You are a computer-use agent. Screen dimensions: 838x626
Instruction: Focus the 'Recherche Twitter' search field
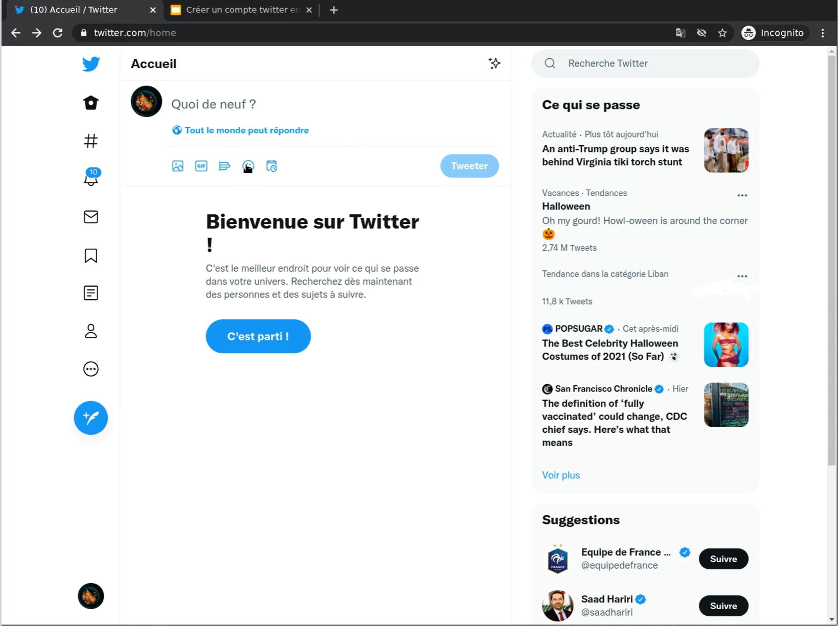point(645,63)
